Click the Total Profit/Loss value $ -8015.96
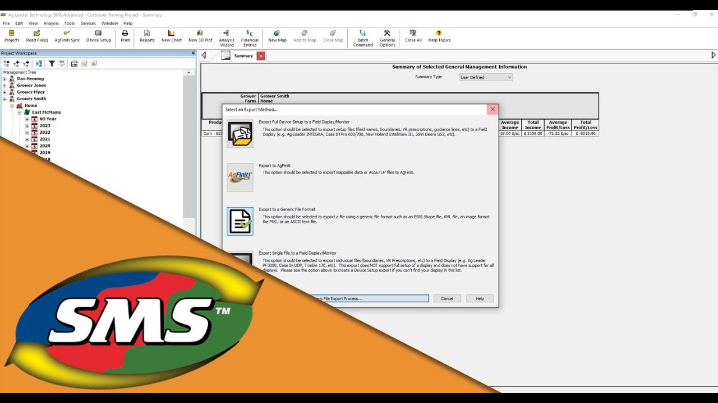Screen dimensions: 718x403 586,134
